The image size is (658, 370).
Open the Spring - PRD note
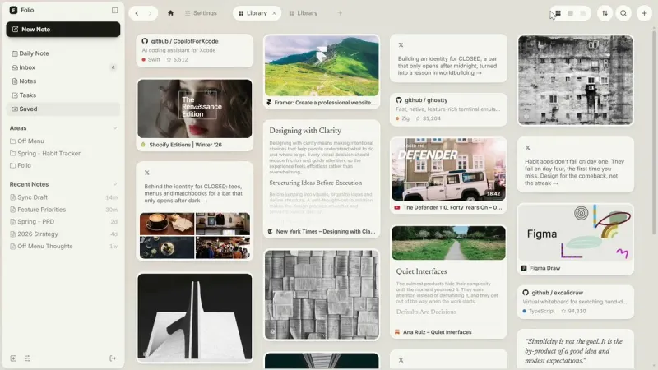pos(63,221)
